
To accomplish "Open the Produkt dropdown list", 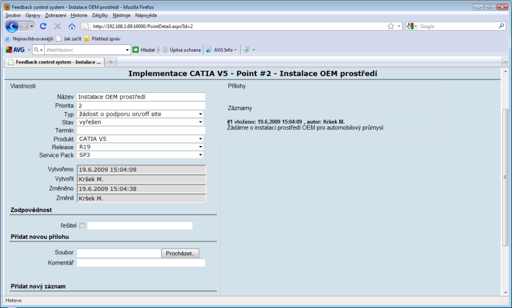I will [x=140, y=139].
